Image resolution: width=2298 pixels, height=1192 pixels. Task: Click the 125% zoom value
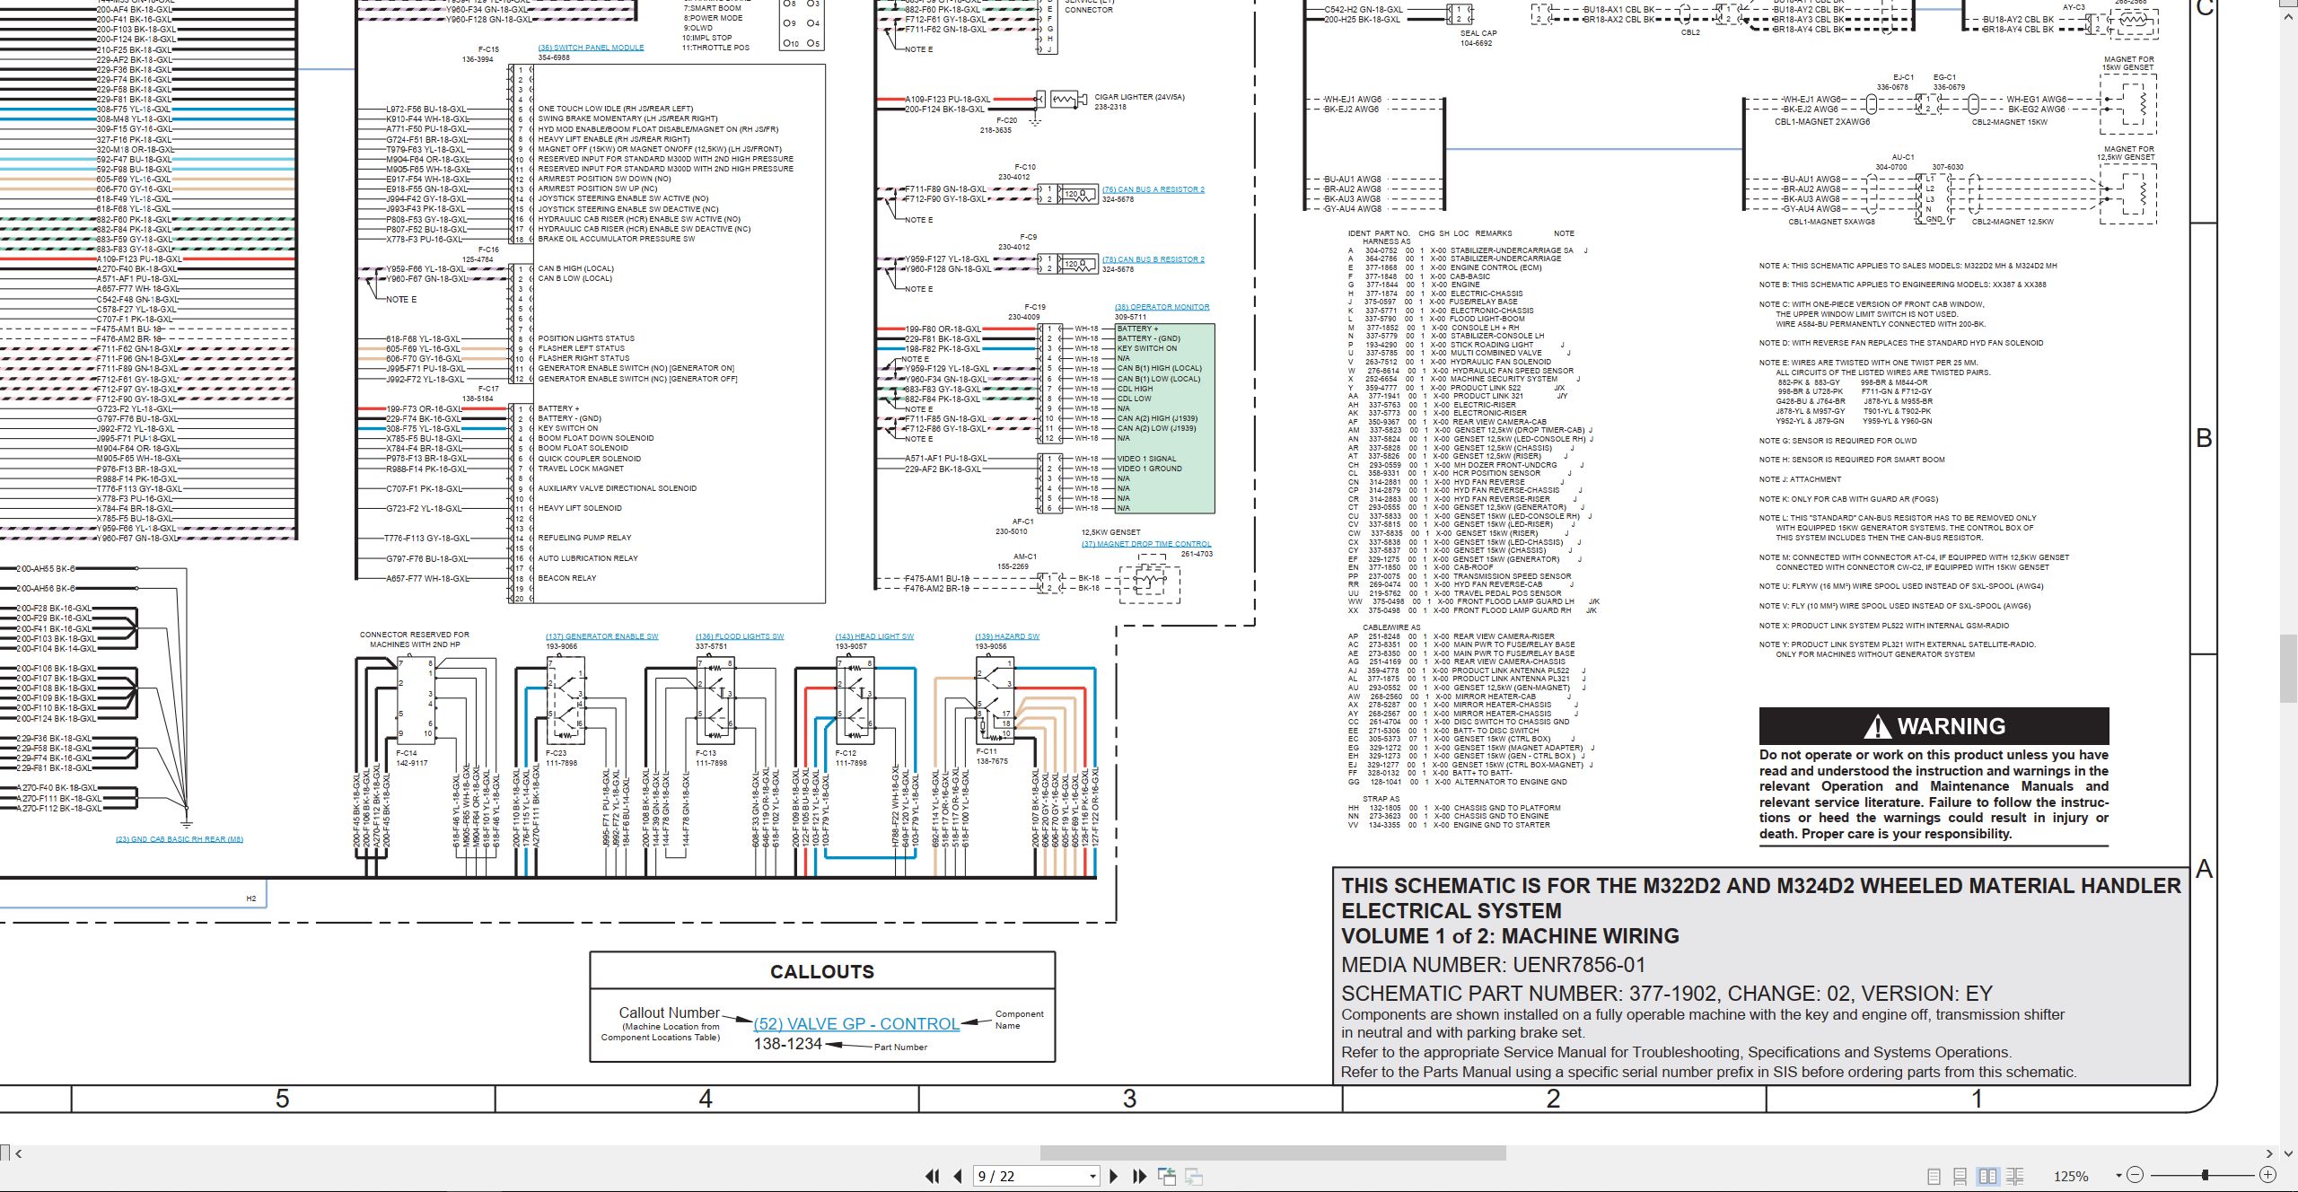click(x=2071, y=1176)
